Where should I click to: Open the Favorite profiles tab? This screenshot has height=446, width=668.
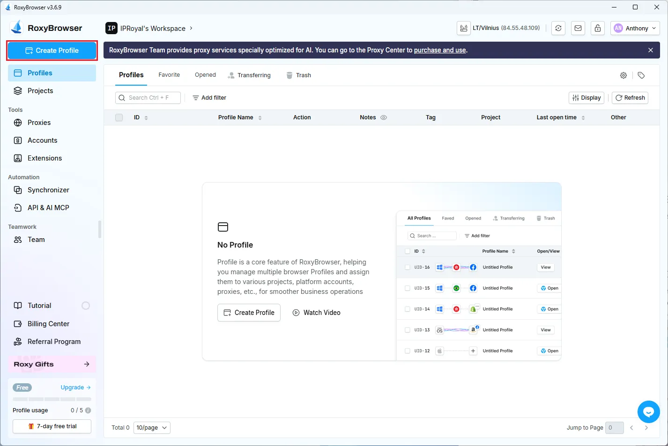pyautogui.click(x=169, y=75)
